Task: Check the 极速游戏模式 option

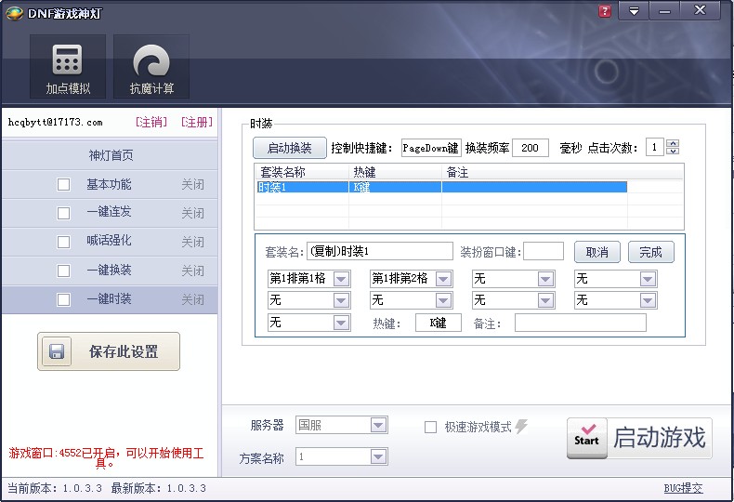Action: [430, 428]
